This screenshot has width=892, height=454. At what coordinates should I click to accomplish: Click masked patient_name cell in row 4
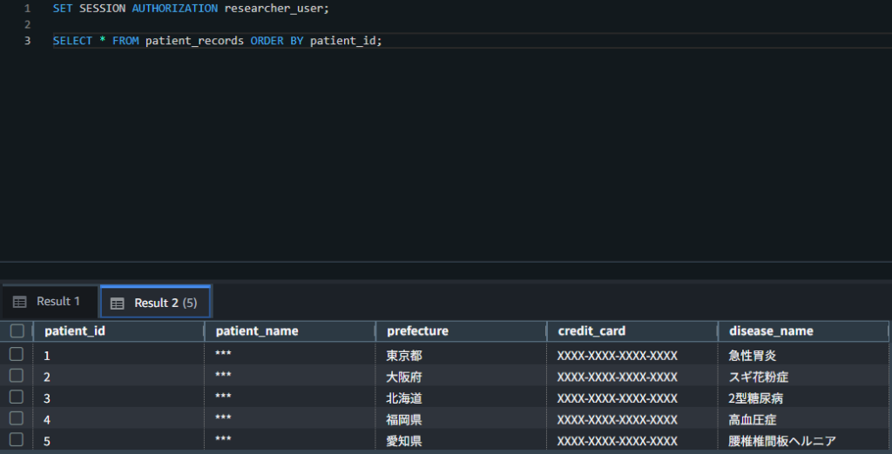tap(290, 420)
